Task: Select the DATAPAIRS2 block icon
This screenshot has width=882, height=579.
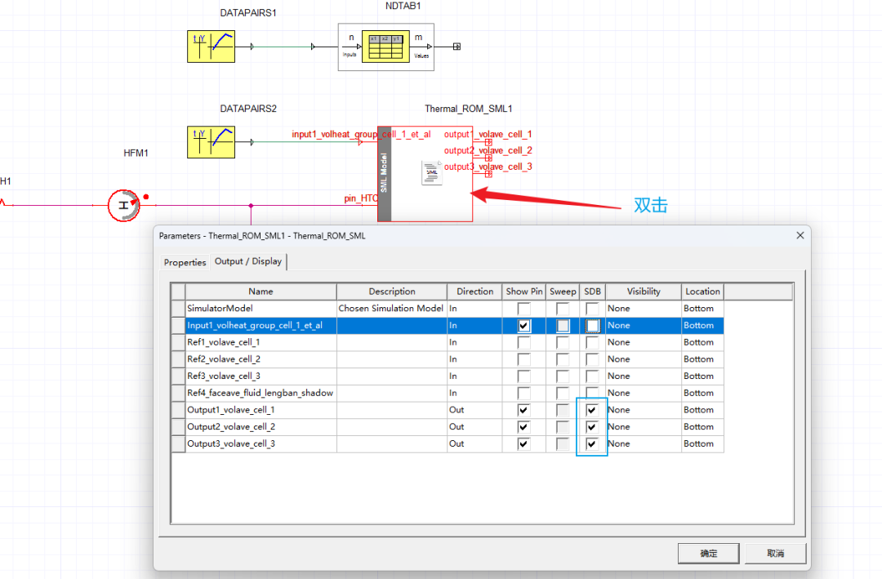Action: [x=211, y=141]
